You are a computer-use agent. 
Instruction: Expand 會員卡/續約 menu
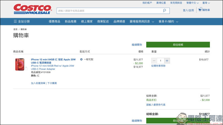[x=168, y=22]
